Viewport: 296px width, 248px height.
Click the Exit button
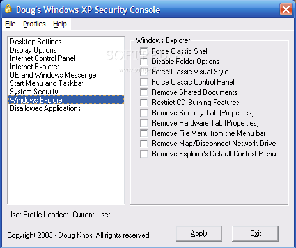click(255, 233)
